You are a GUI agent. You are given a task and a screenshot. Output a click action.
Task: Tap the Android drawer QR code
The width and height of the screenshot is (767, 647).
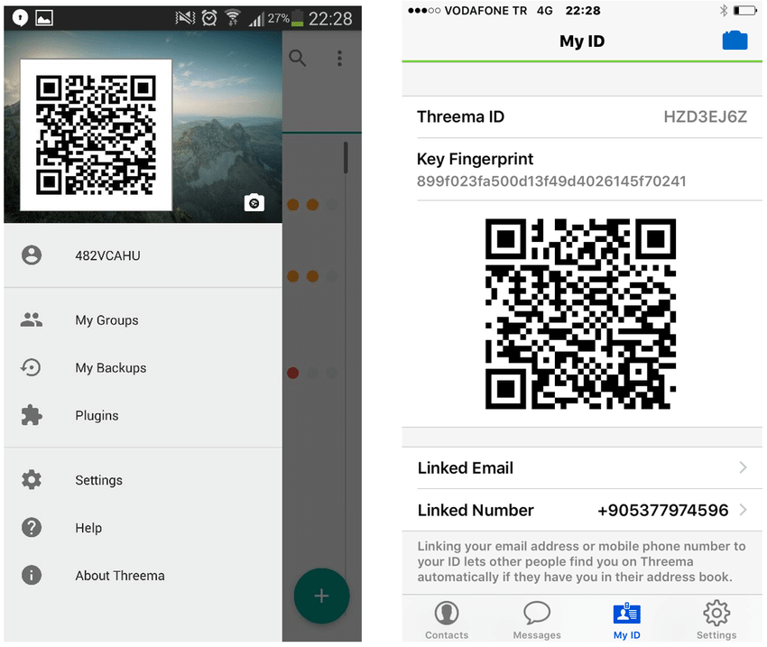click(96, 134)
